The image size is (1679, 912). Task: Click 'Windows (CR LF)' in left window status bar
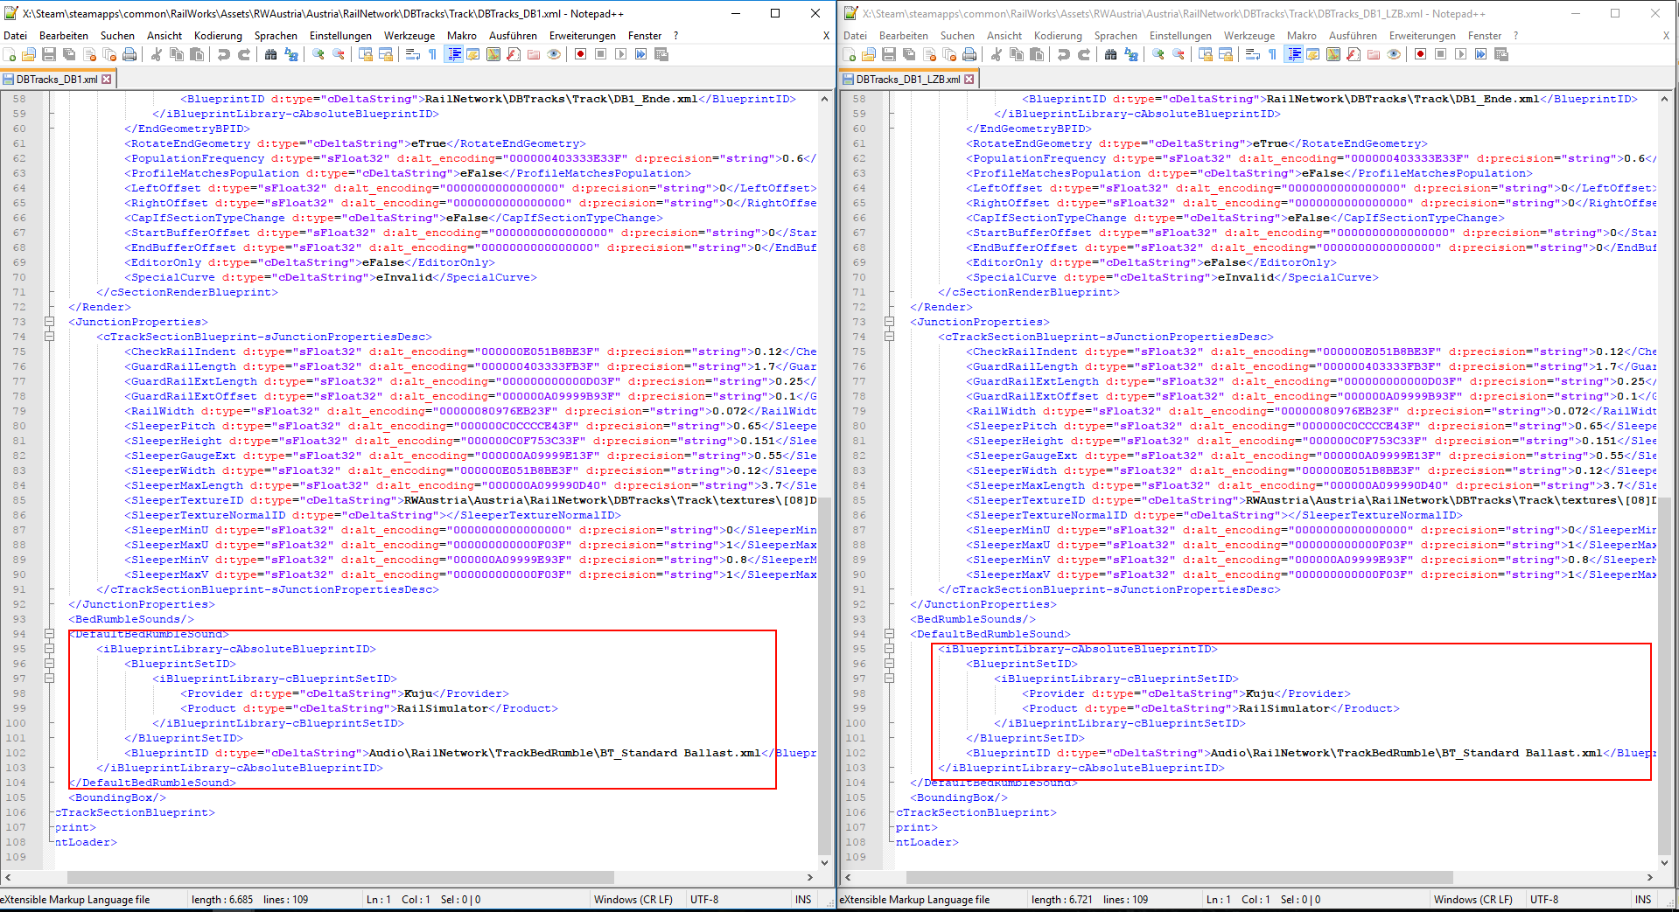pos(633,899)
